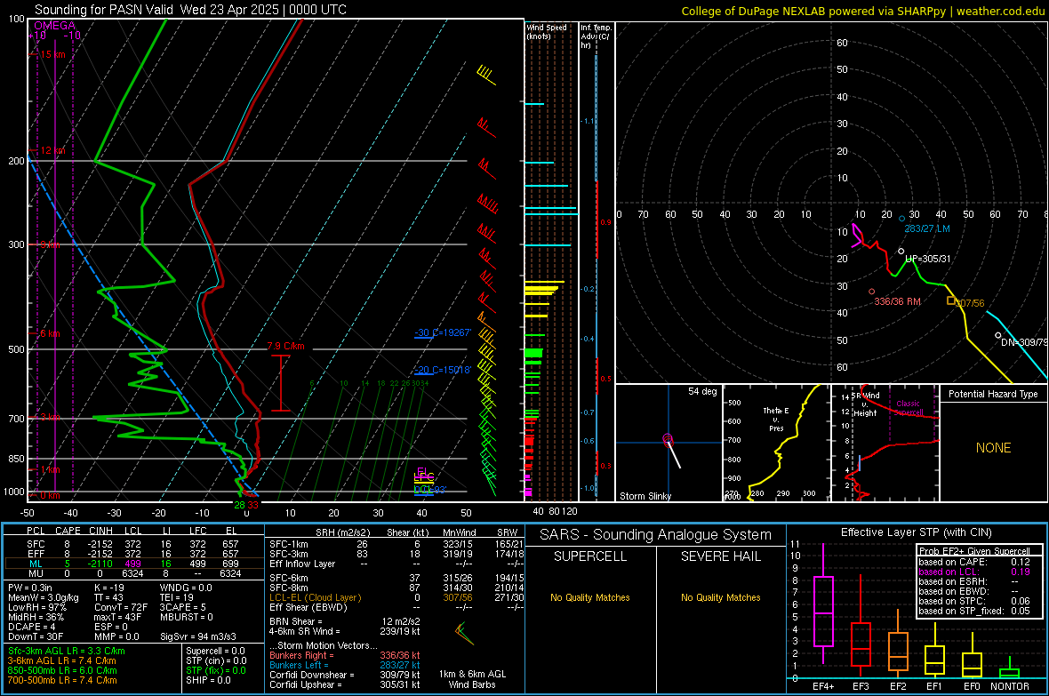Click the 'Wind Speed (knots)' panel header
The image size is (1049, 696).
[x=547, y=31]
